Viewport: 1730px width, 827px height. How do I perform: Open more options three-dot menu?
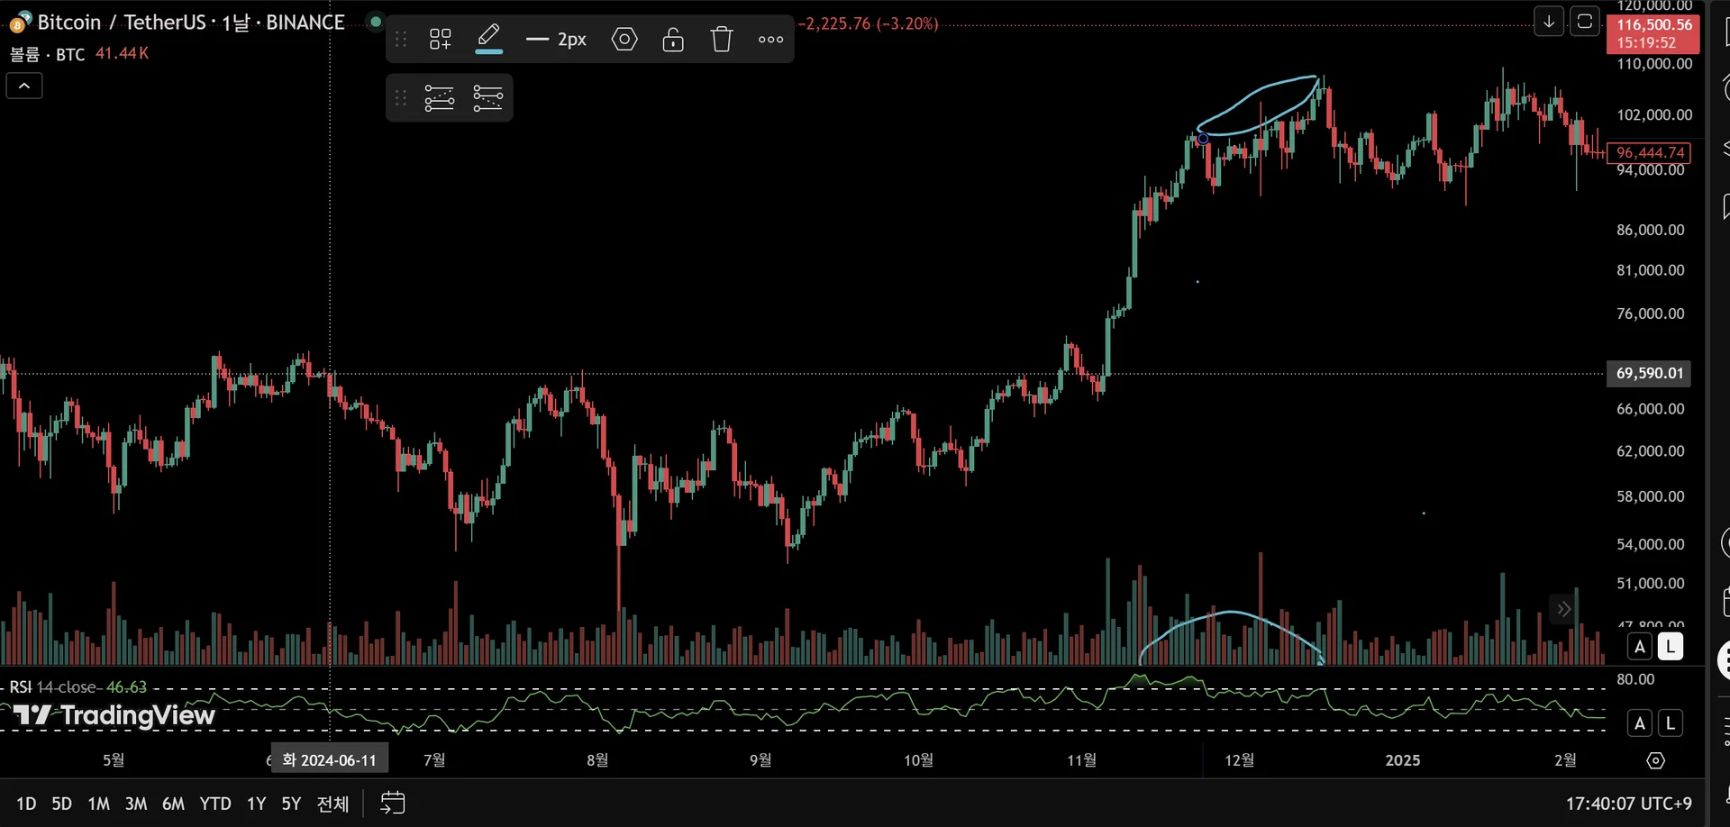pos(770,39)
